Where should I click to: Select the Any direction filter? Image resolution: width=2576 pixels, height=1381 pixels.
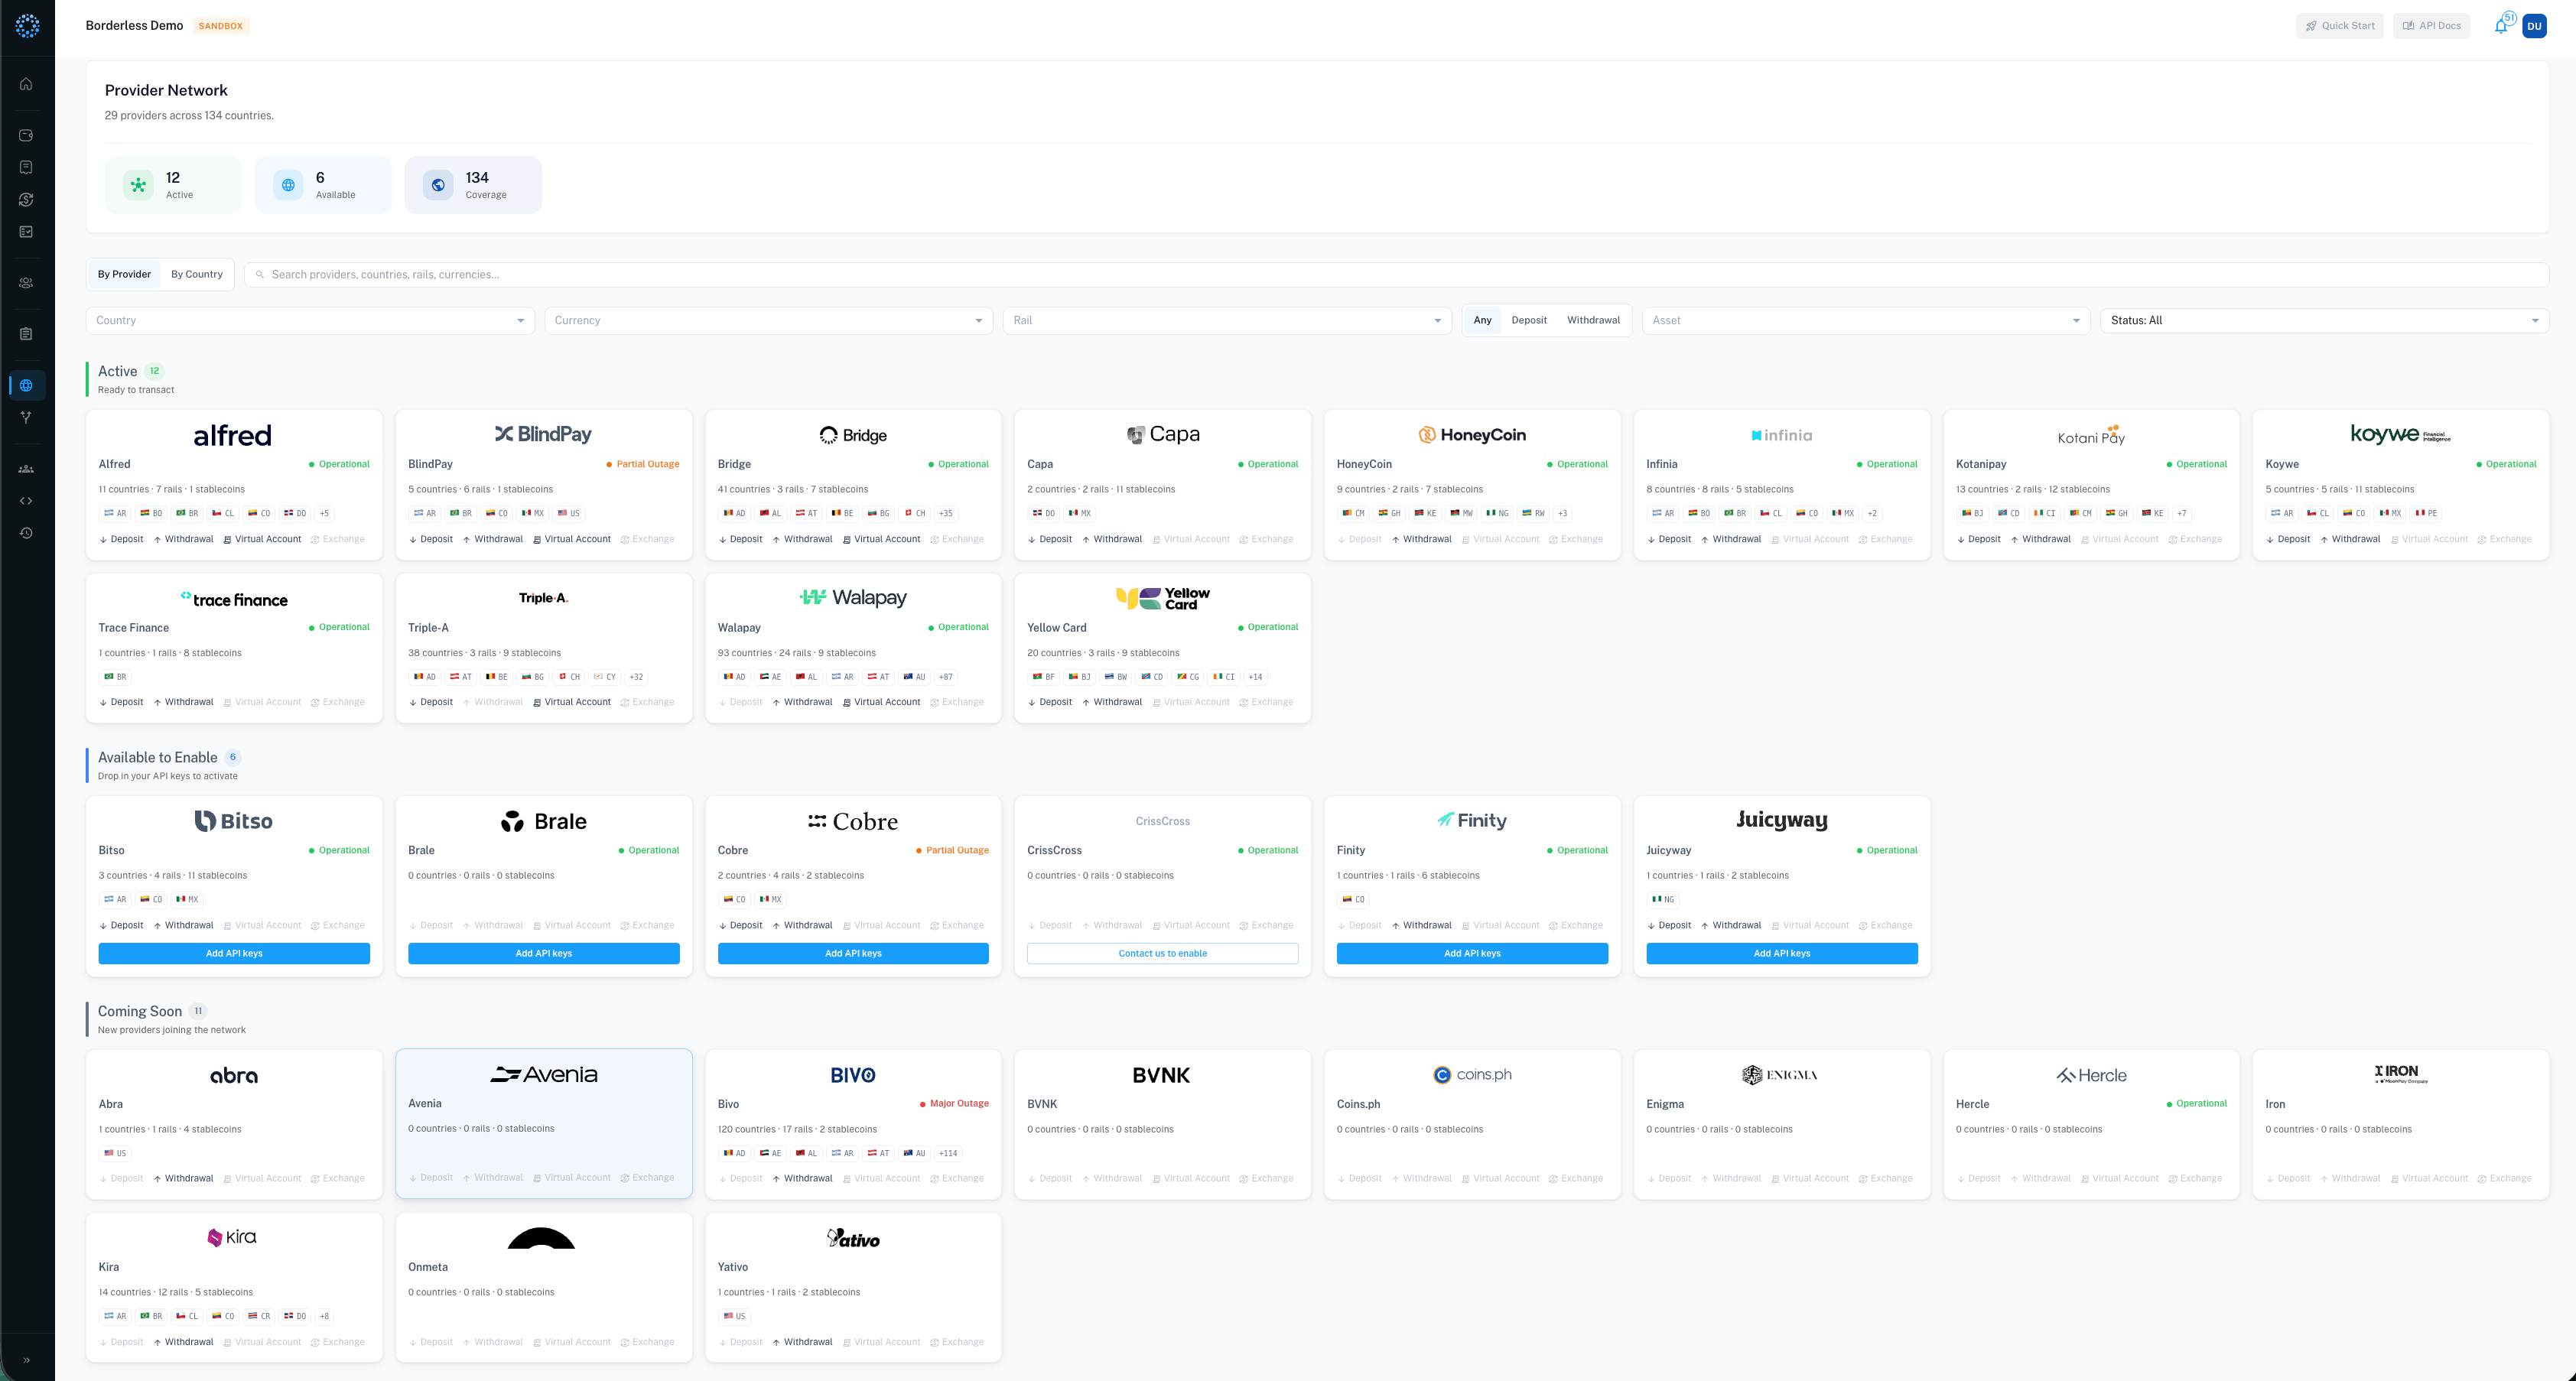[1482, 320]
